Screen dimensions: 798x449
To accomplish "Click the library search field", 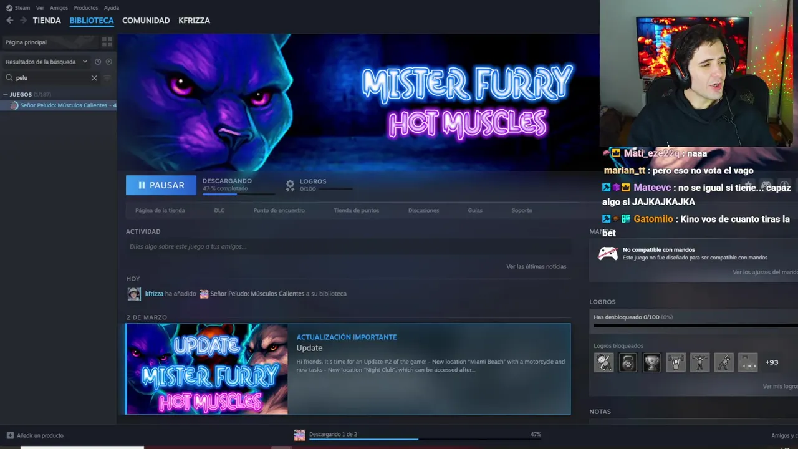I will point(51,78).
